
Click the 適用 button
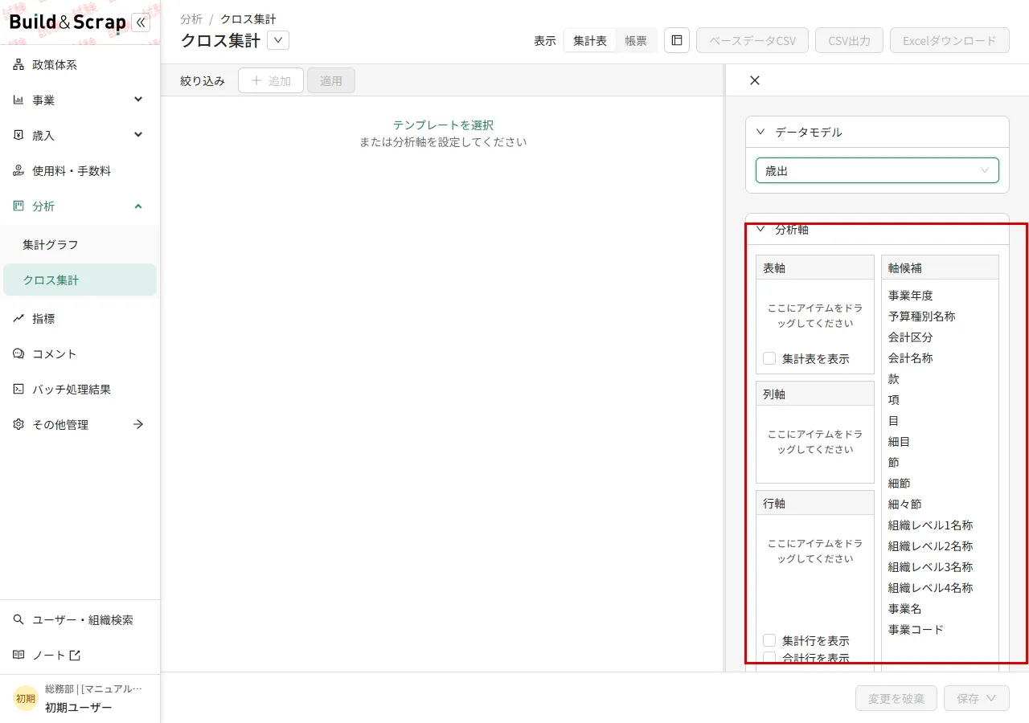tap(331, 80)
